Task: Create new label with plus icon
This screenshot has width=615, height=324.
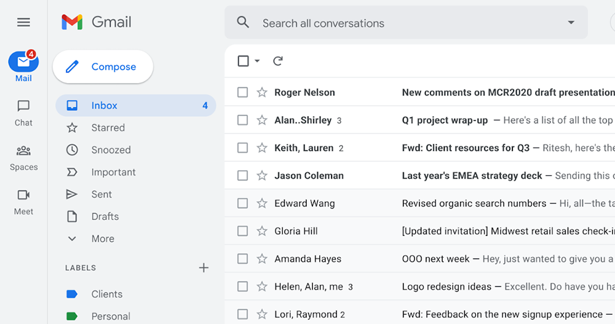Action: [204, 267]
